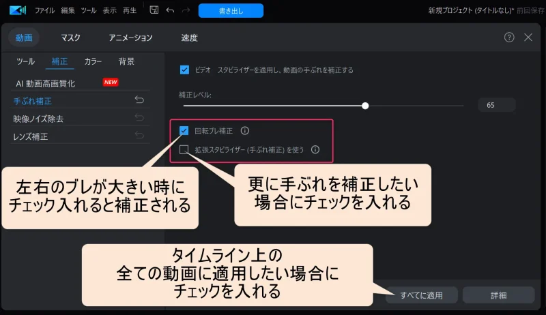Open the 表示 menu
Screen dimensions: 546x315
pyautogui.click(x=109, y=10)
